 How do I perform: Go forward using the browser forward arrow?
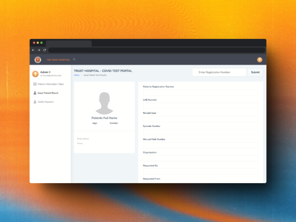coord(39,50)
